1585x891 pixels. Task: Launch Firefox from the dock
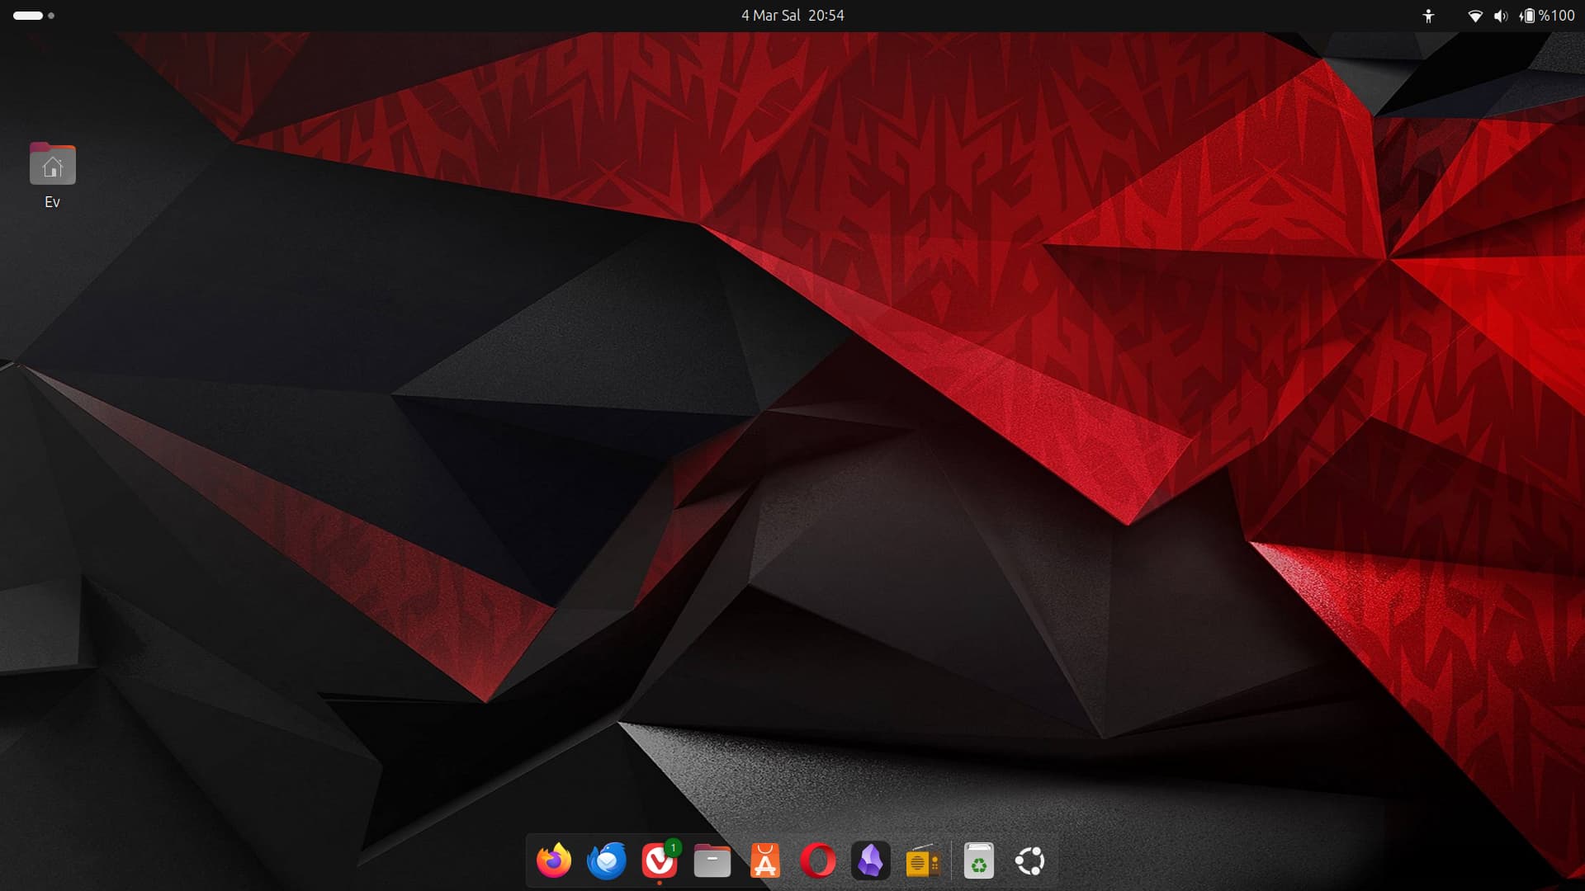click(554, 861)
